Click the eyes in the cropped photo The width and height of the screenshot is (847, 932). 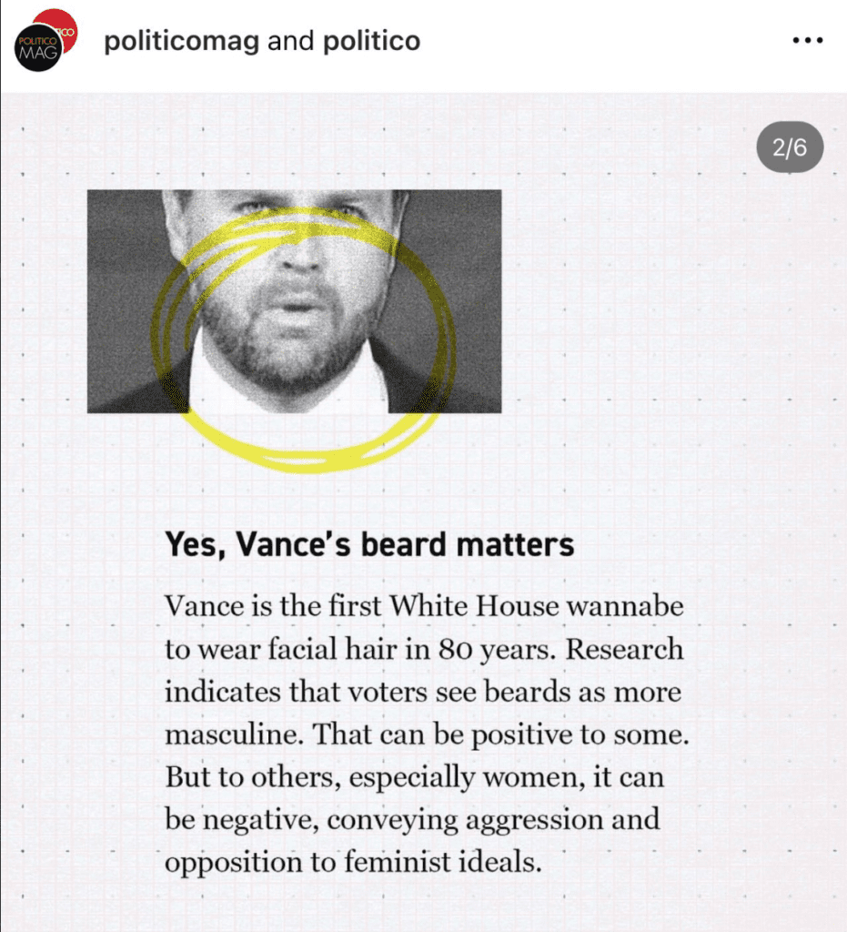pos(293,208)
